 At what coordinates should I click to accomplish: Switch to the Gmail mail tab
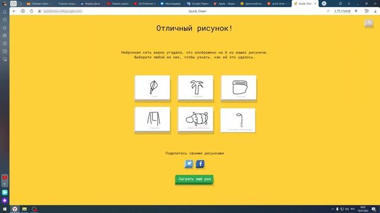pos(37,4)
